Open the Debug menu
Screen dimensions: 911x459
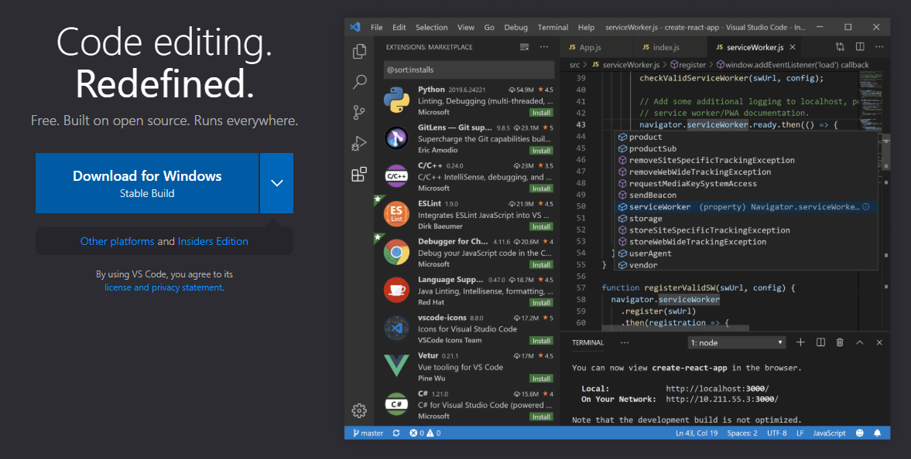pyautogui.click(x=515, y=26)
